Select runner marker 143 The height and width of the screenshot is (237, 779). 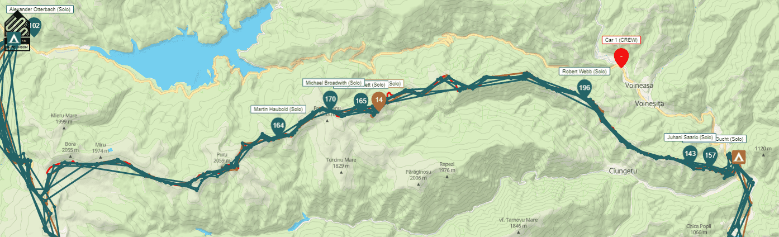coord(690,154)
